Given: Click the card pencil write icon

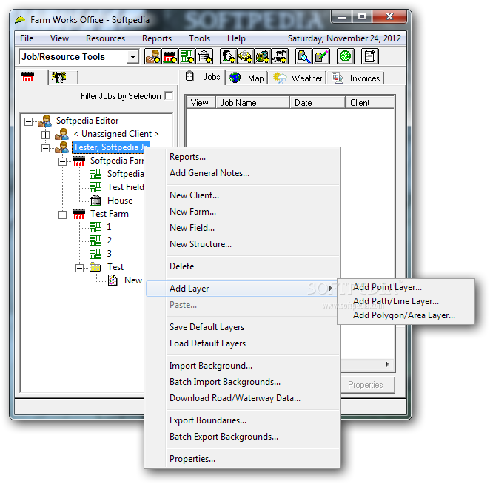Looking at the screenshot, I should click(321, 56).
